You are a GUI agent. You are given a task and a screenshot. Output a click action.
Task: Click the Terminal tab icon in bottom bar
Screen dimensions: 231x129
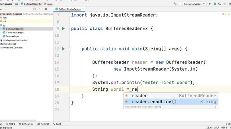coord(39,124)
